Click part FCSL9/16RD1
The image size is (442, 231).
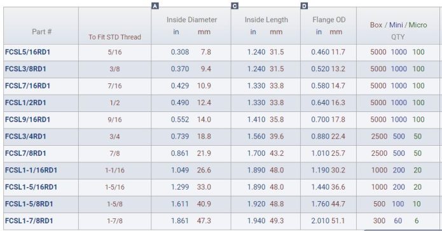pyautogui.click(x=27, y=120)
